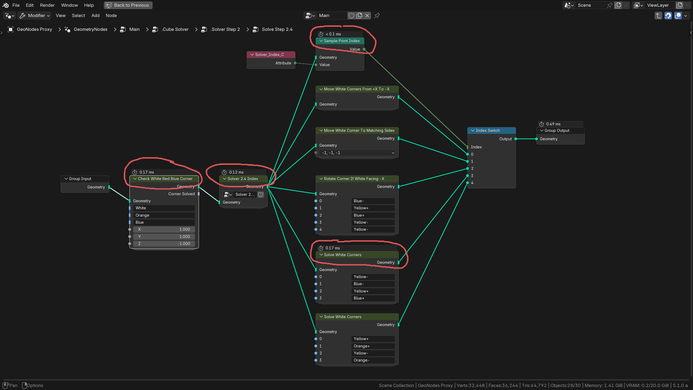The image size is (693, 390).
Task: Add a new view layer with the copy icon
Action: click(679, 5)
